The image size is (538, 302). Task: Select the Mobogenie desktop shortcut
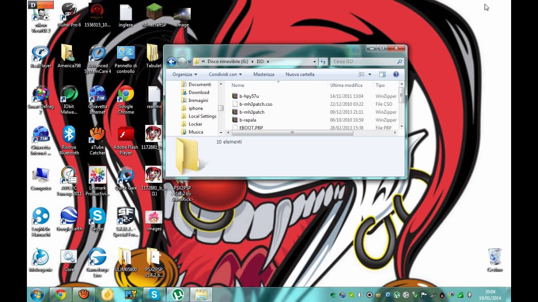pyautogui.click(x=41, y=260)
